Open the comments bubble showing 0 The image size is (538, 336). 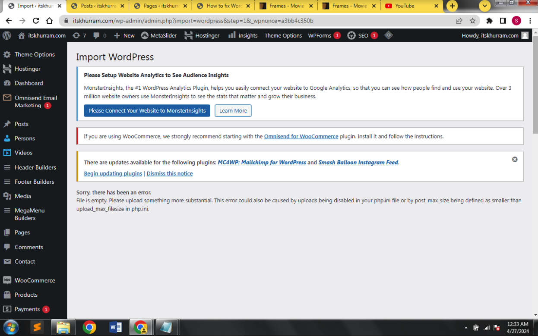pos(100,35)
